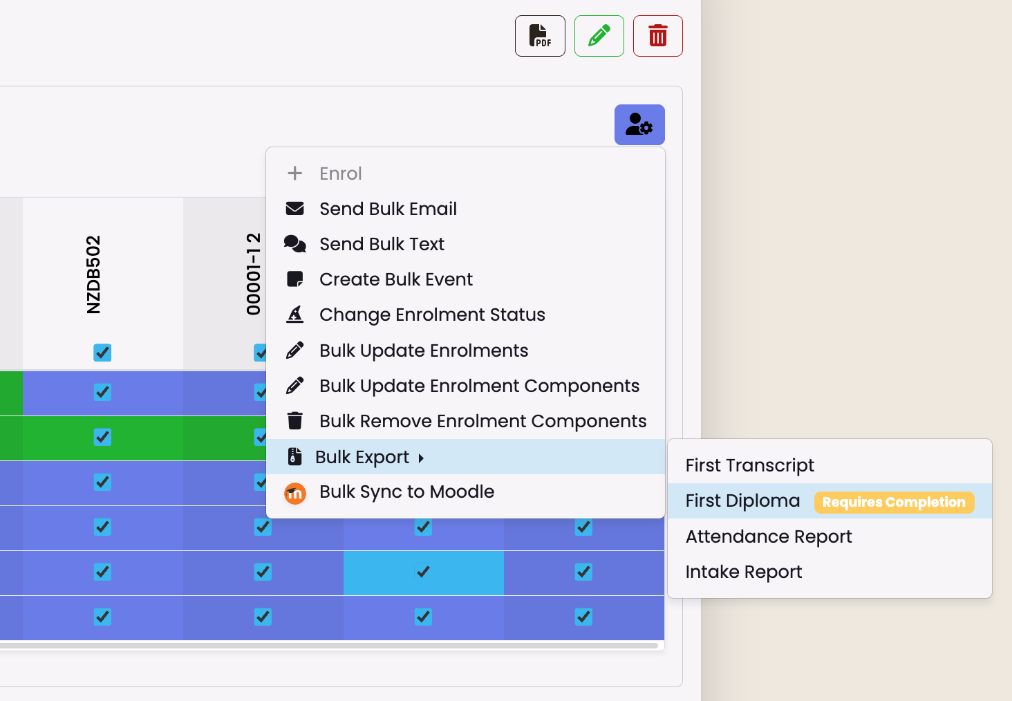Screen dimensions: 1012x701
Task: Toggle NZDB502 checkbox in the green row
Action: point(102,437)
